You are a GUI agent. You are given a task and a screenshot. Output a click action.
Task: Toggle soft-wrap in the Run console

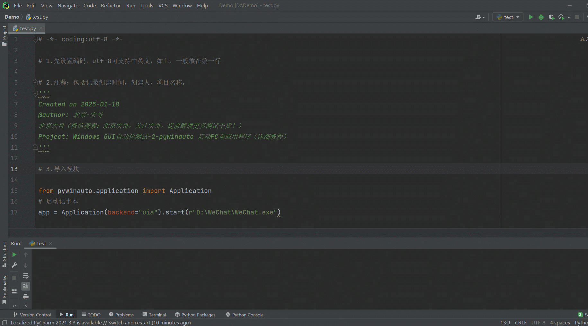26,276
